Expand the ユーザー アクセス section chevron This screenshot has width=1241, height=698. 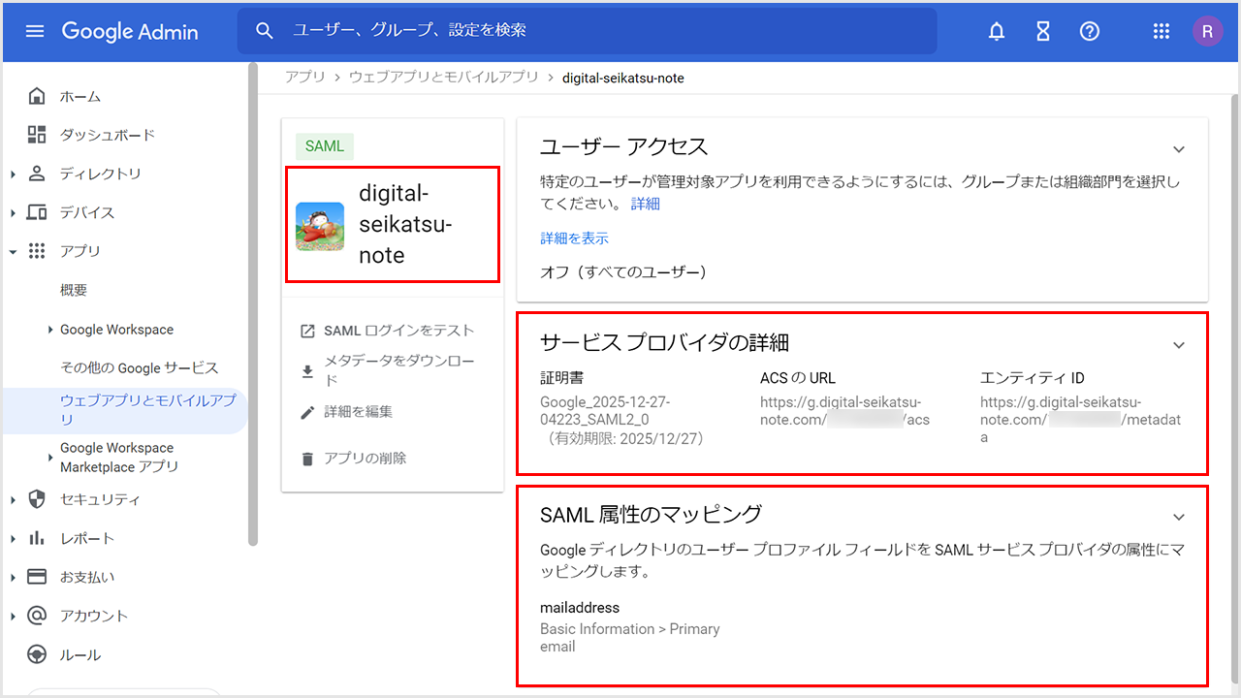point(1179,149)
